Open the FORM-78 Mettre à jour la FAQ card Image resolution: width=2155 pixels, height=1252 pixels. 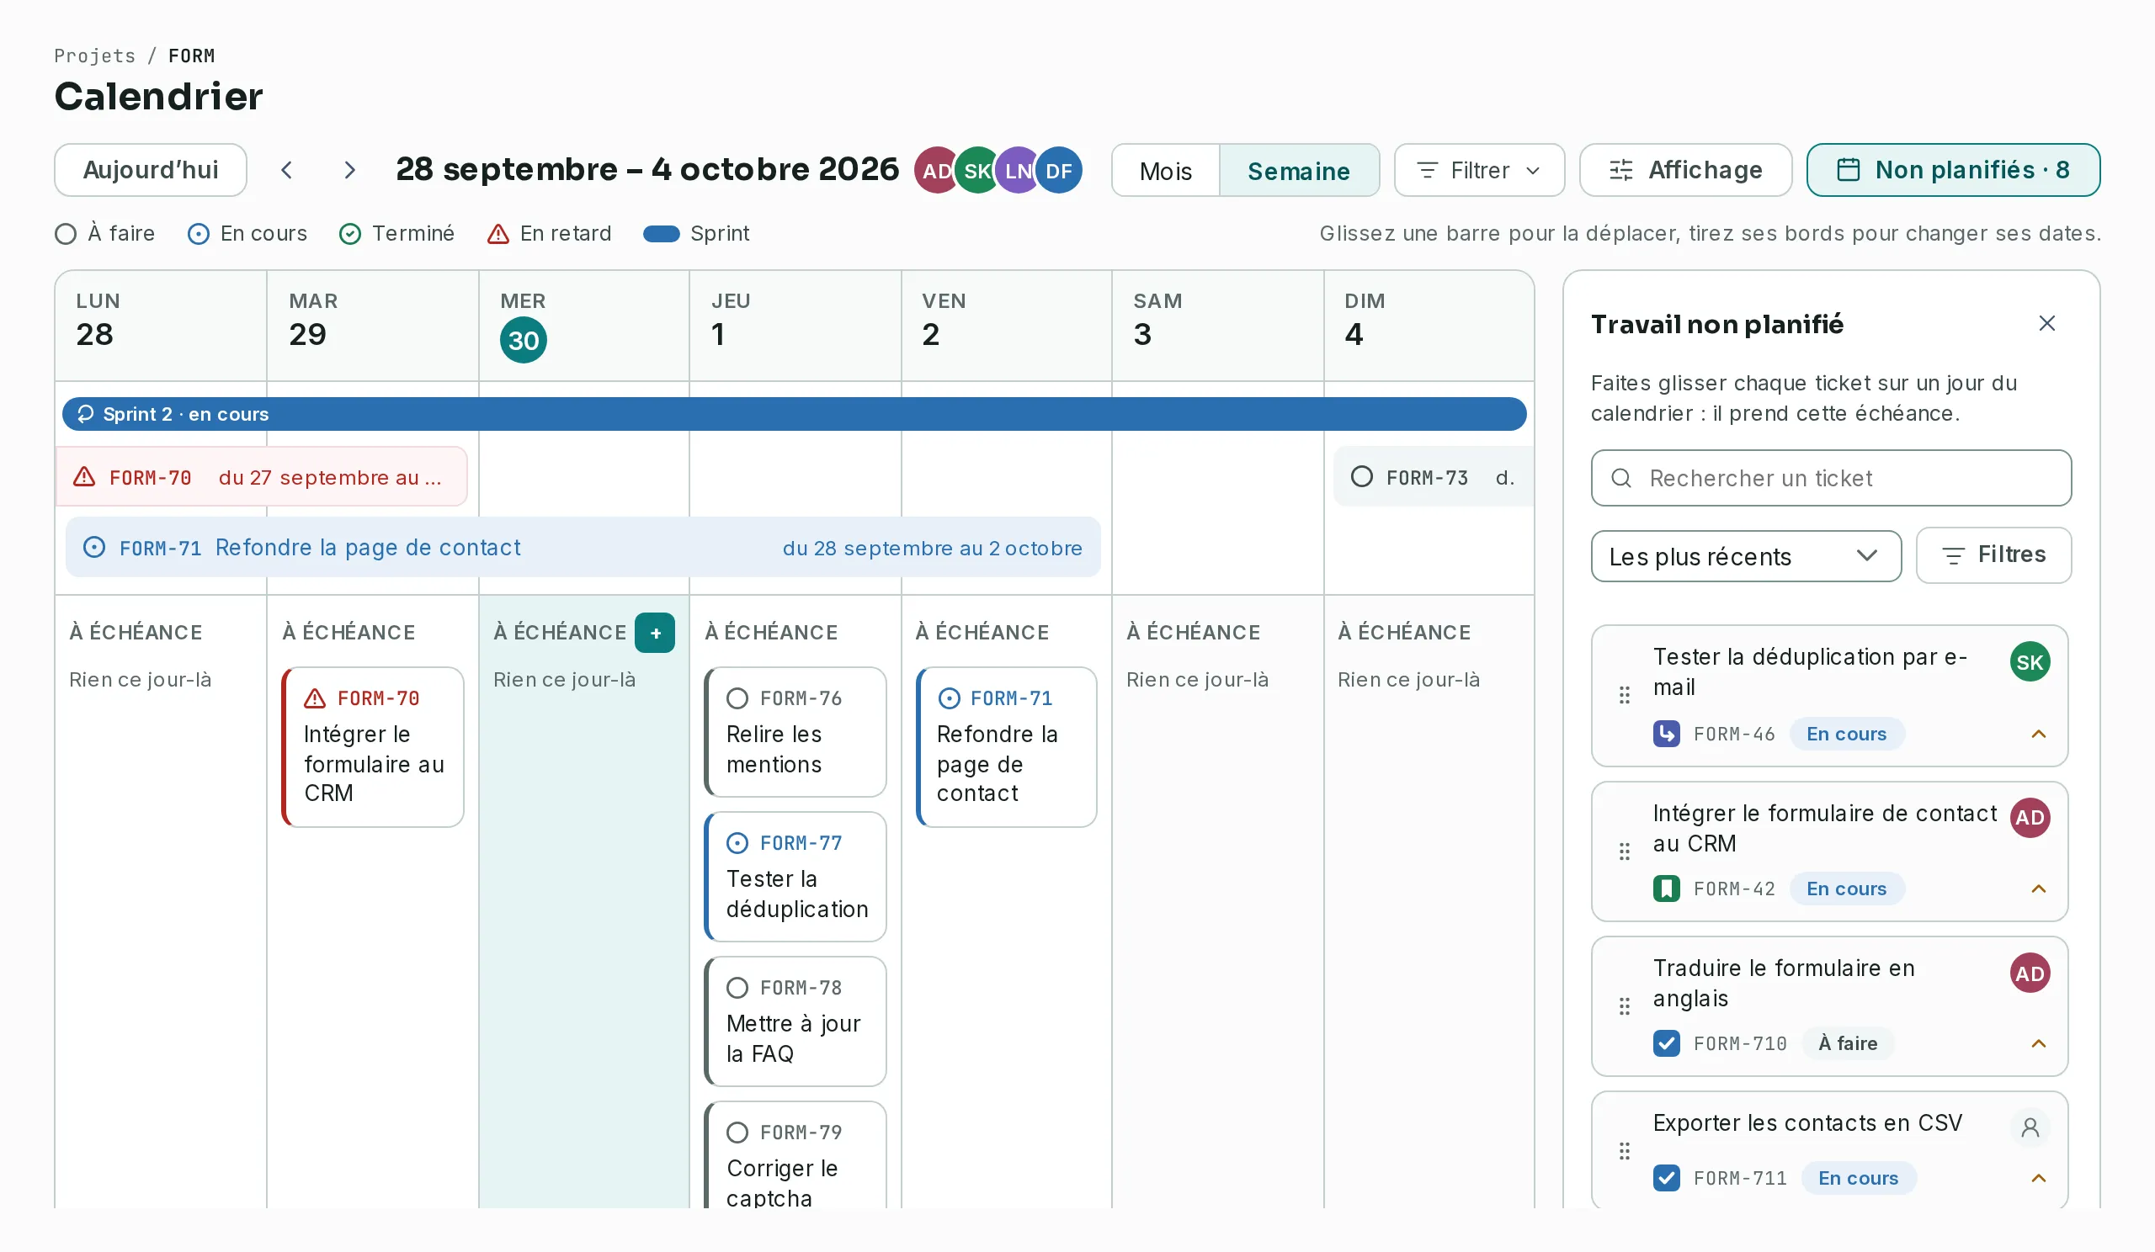(795, 1021)
